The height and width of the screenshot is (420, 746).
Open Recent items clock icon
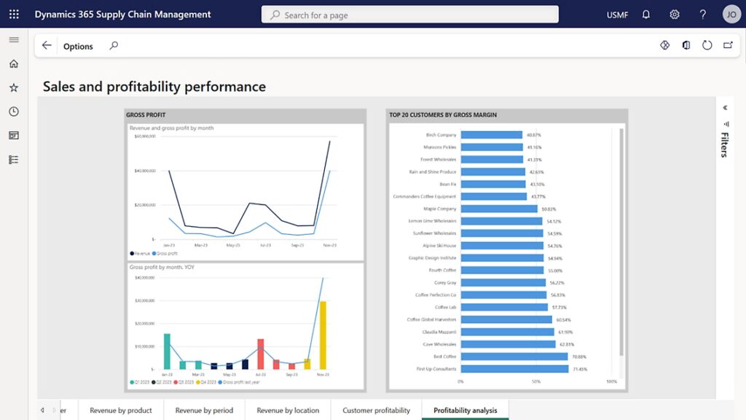coord(14,112)
